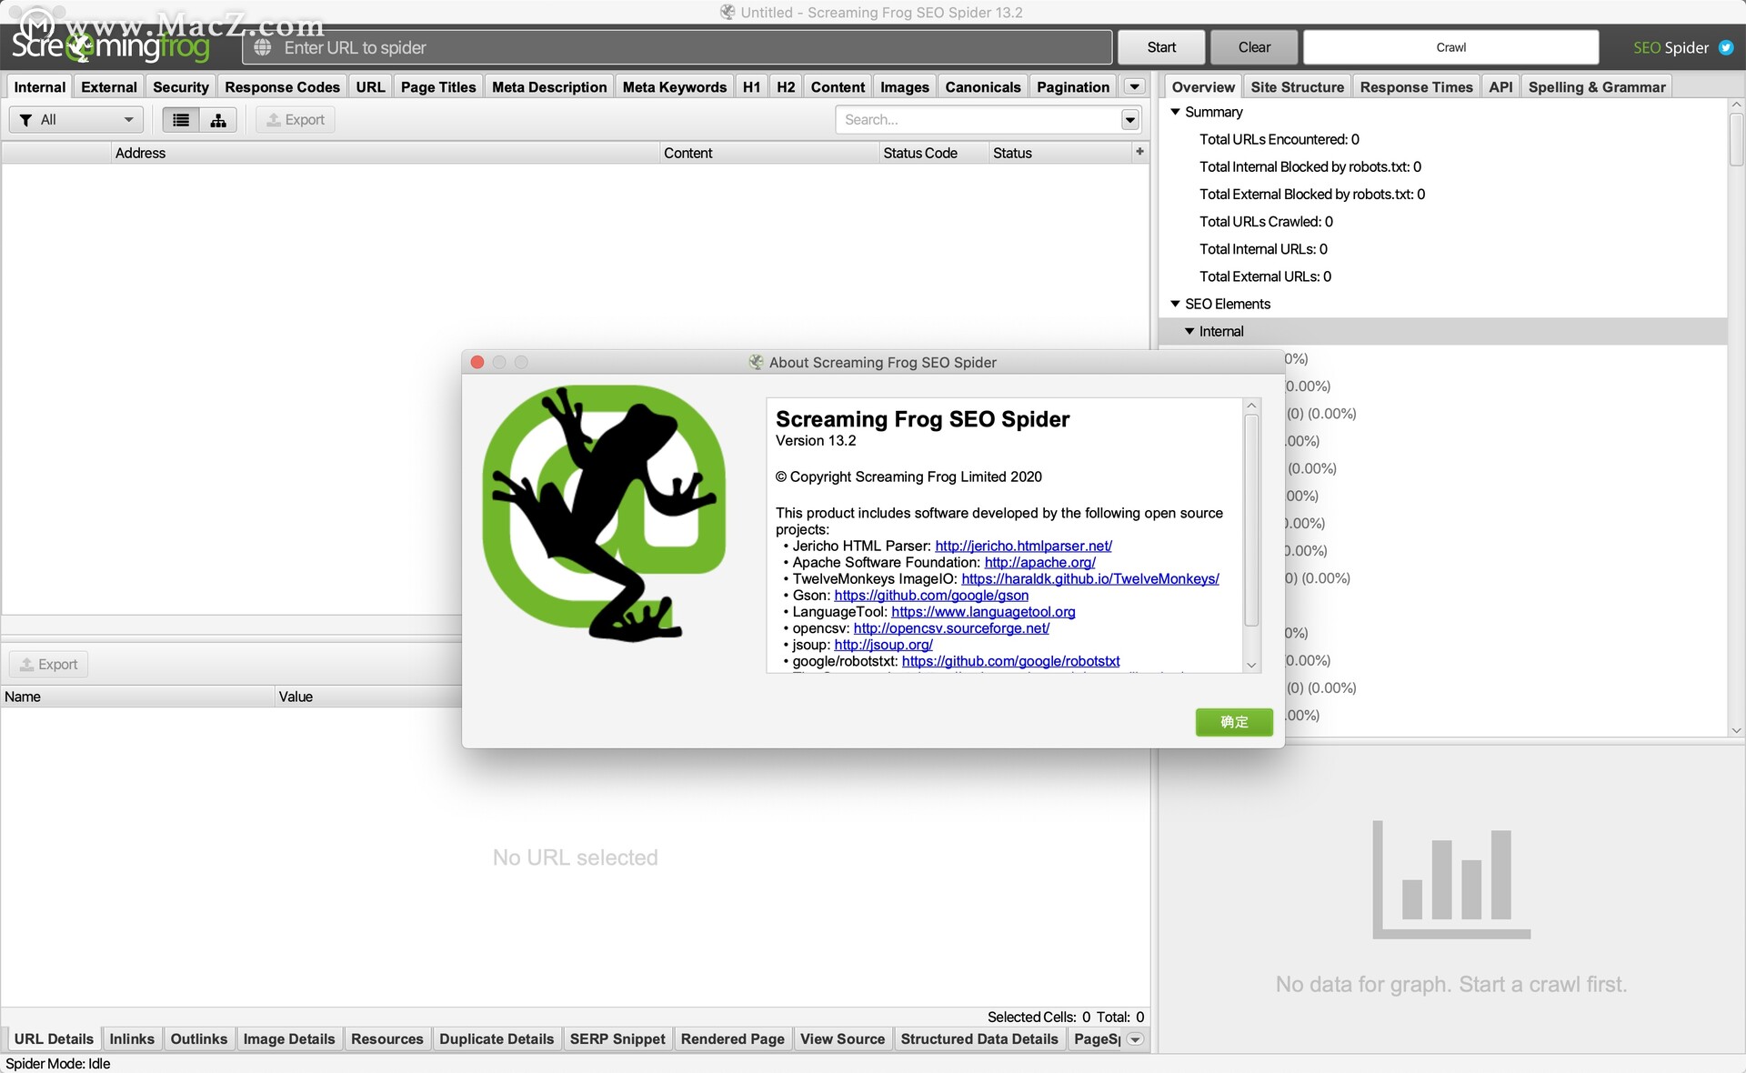Switch to tree view hierarchy icon

(x=218, y=120)
